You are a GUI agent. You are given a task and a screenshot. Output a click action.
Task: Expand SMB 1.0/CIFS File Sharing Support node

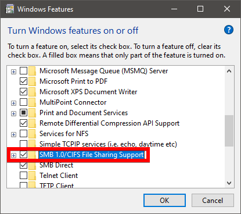[13, 156]
